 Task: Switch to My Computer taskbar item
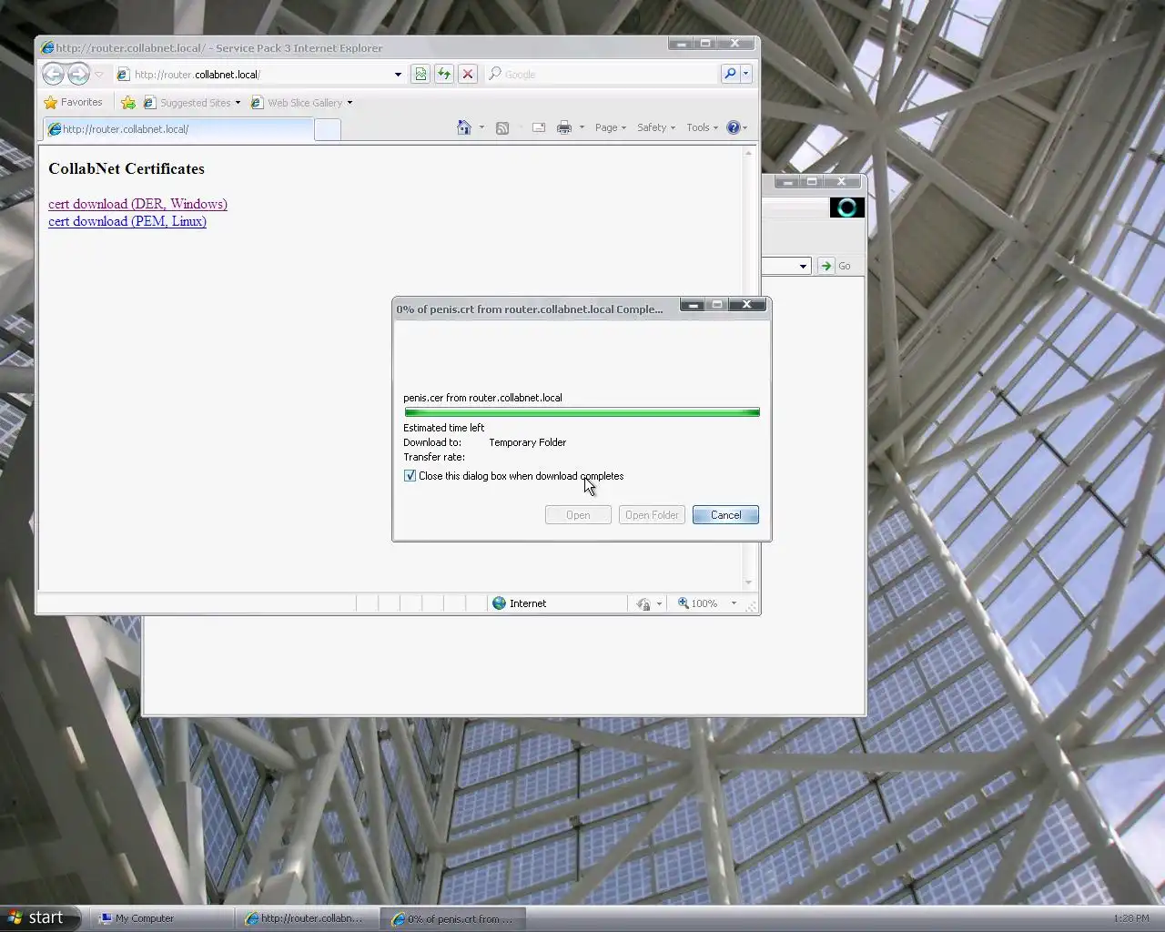[x=160, y=918]
